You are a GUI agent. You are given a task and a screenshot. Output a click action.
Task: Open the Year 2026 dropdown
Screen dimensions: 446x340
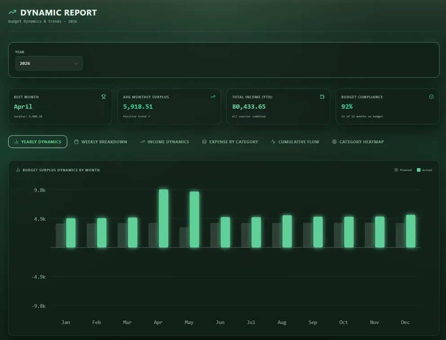49,63
